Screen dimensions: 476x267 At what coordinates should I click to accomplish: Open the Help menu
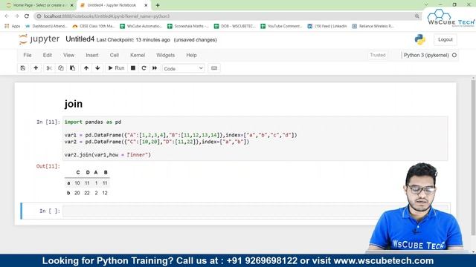[x=191, y=55]
